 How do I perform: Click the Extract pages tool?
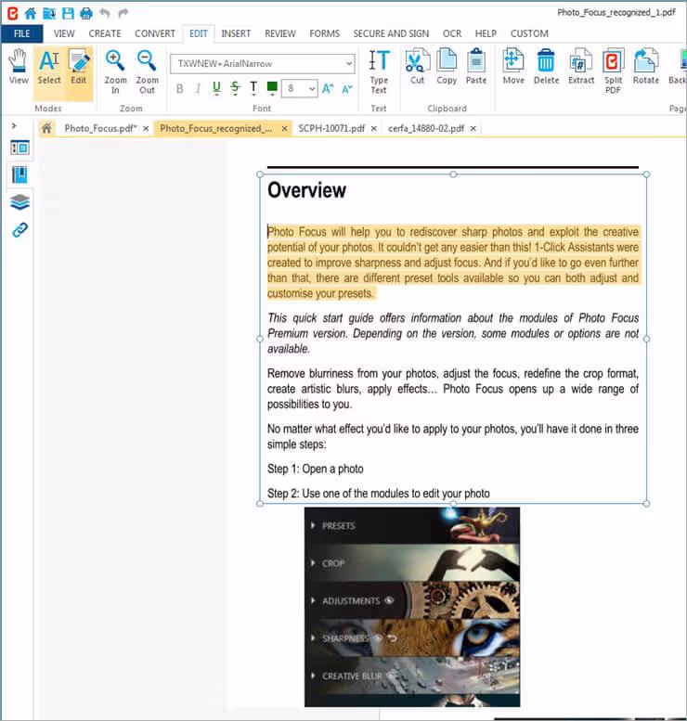(581, 67)
